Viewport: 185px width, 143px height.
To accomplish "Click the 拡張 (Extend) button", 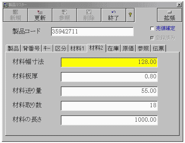I will coord(169,15).
